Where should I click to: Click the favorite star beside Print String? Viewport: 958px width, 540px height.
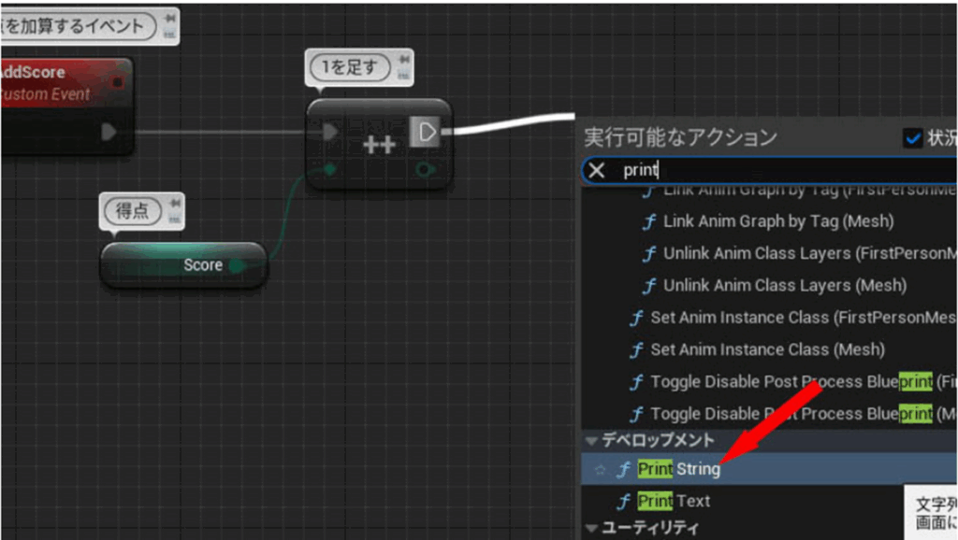pos(600,469)
